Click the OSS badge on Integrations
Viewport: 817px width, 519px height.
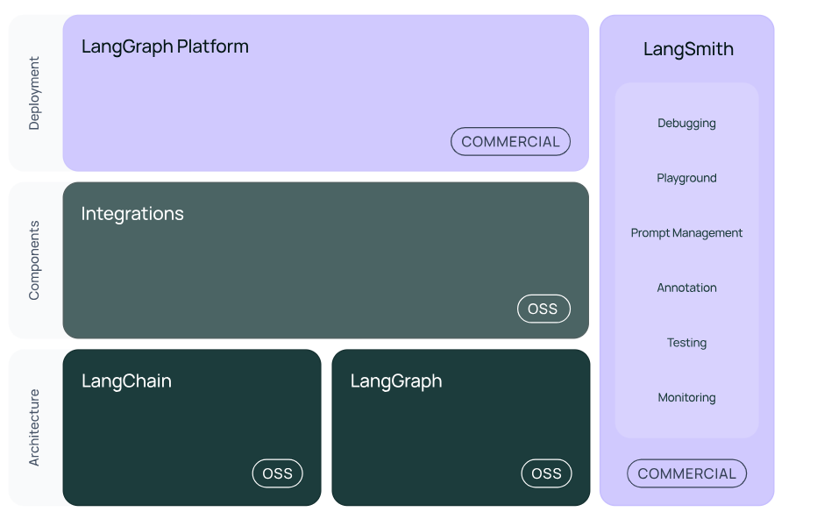pyautogui.click(x=543, y=309)
